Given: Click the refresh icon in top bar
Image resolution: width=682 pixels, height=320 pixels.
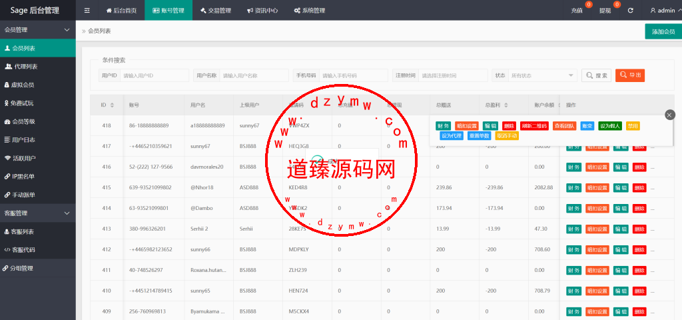Looking at the screenshot, I should [x=630, y=11].
